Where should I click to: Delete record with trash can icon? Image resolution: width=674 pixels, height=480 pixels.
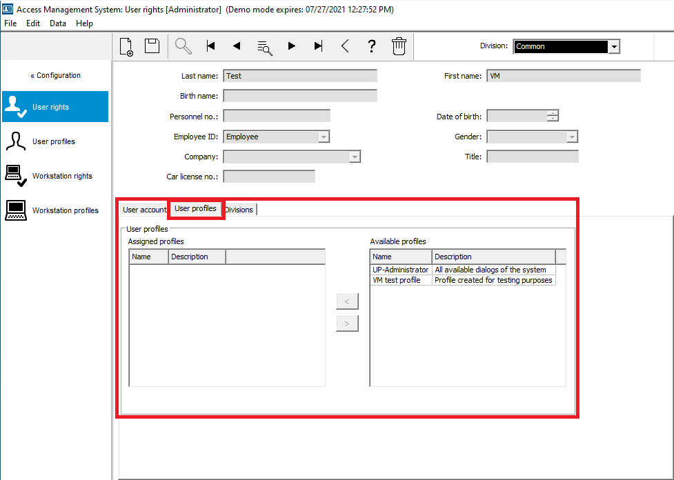pos(399,46)
